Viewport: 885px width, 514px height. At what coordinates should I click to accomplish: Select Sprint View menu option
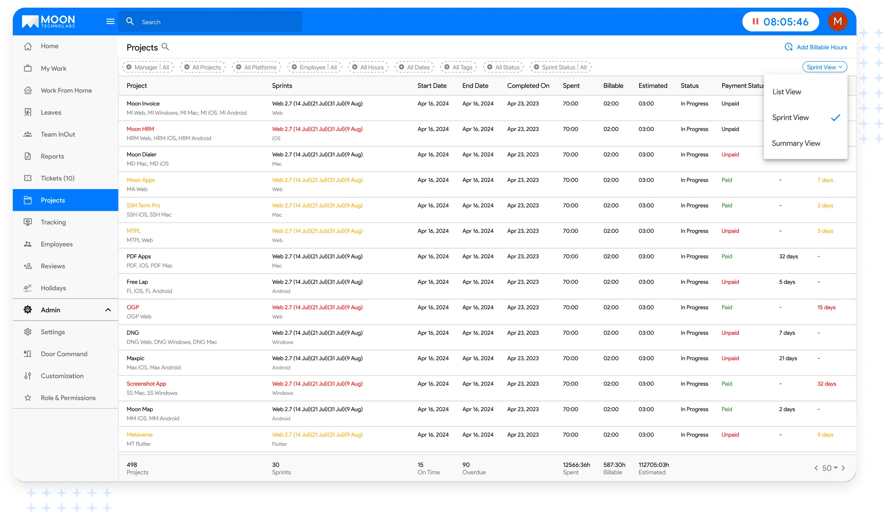[x=805, y=118]
